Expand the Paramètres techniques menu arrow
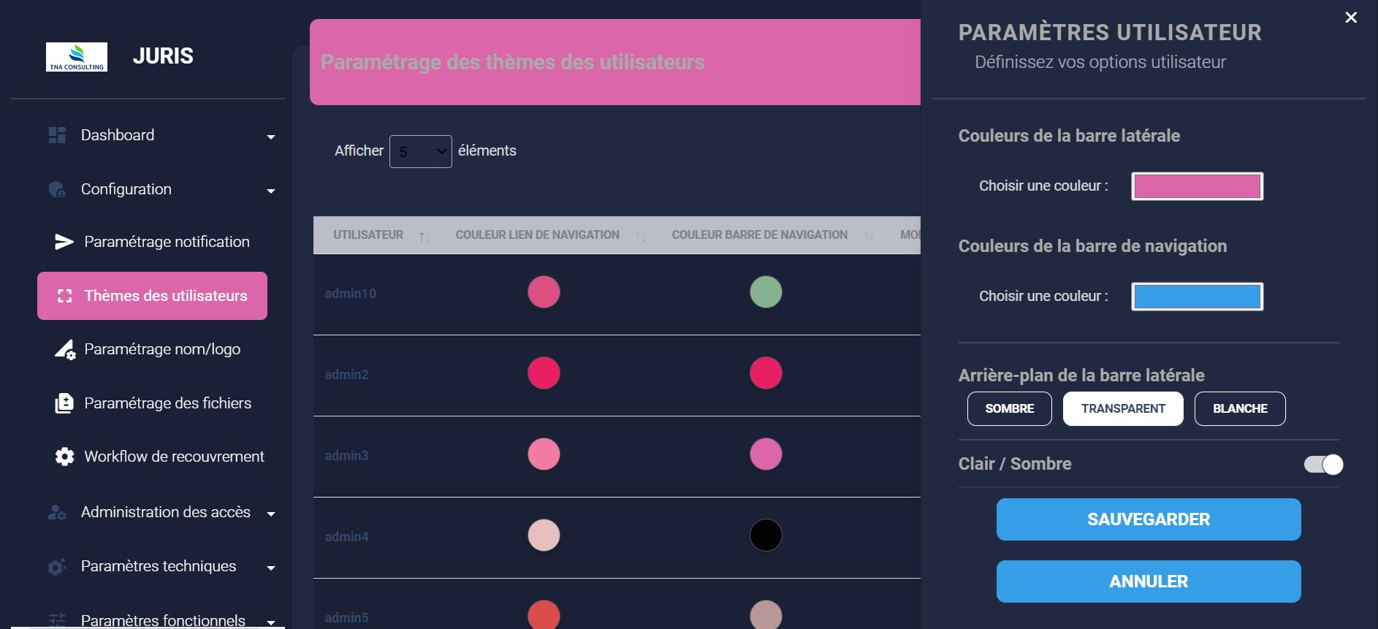Image resolution: width=1378 pixels, height=629 pixels. point(271,568)
